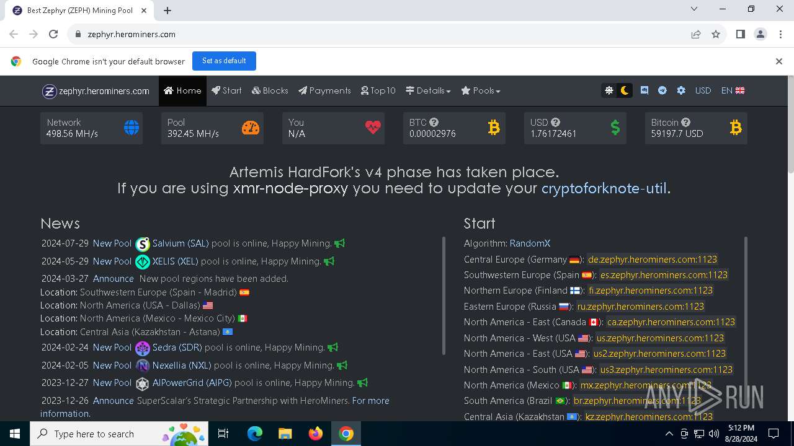This screenshot has height=446, width=794.
Task: Open the USD currency selector
Action: point(703,90)
